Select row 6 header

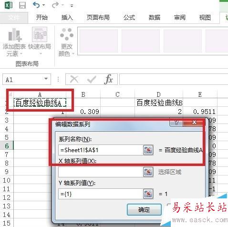[7, 146]
